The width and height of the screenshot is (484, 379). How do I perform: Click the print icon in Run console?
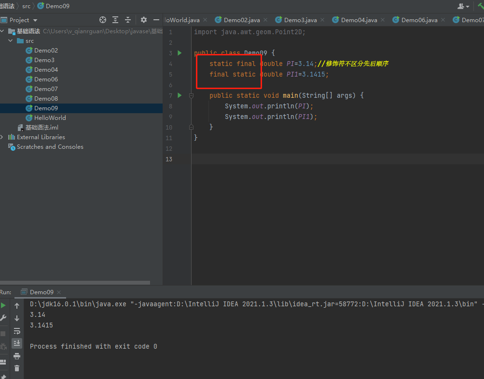coord(17,356)
